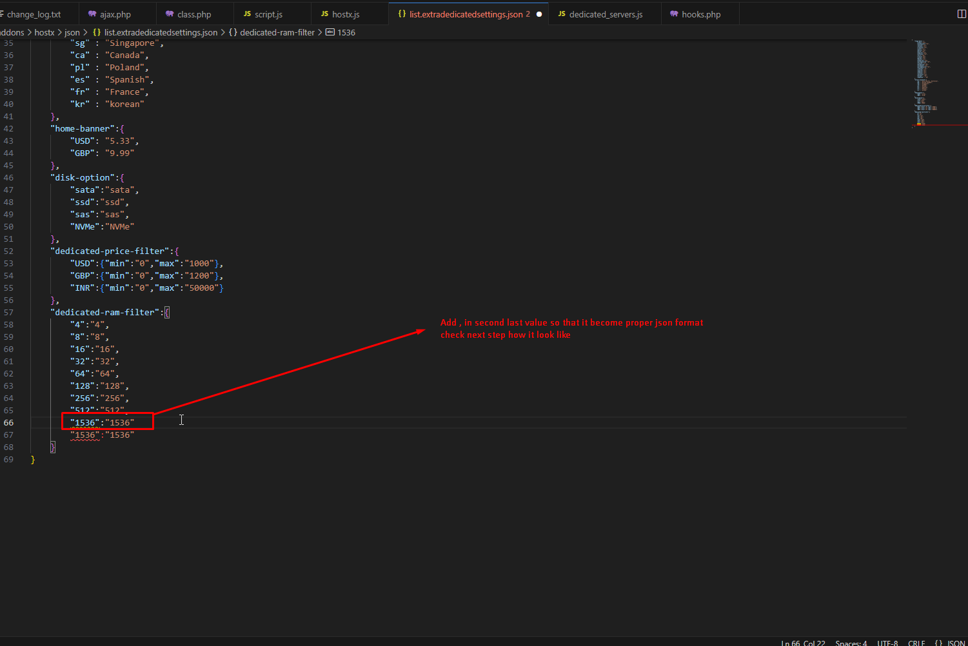Viewport: 968px width, 646px height.
Task: Click the JS icon on hostx.js tab
Action: (324, 14)
